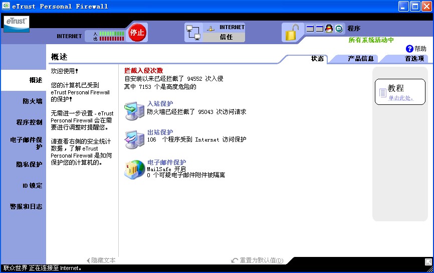Open the 概述 overview section
The height and width of the screenshot is (273, 434).
tap(36, 80)
